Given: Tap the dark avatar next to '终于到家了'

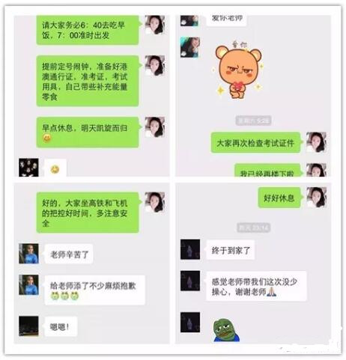Looking at the screenshot, I should (190, 249).
